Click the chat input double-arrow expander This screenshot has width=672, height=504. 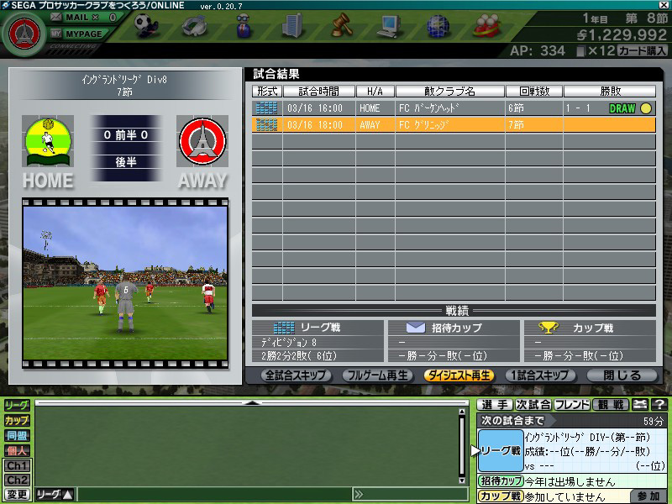(359, 495)
